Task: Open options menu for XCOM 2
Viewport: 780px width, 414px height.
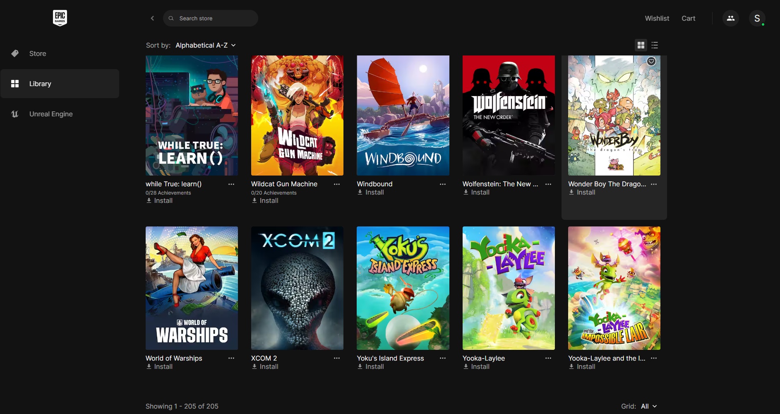Action: (x=337, y=359)
